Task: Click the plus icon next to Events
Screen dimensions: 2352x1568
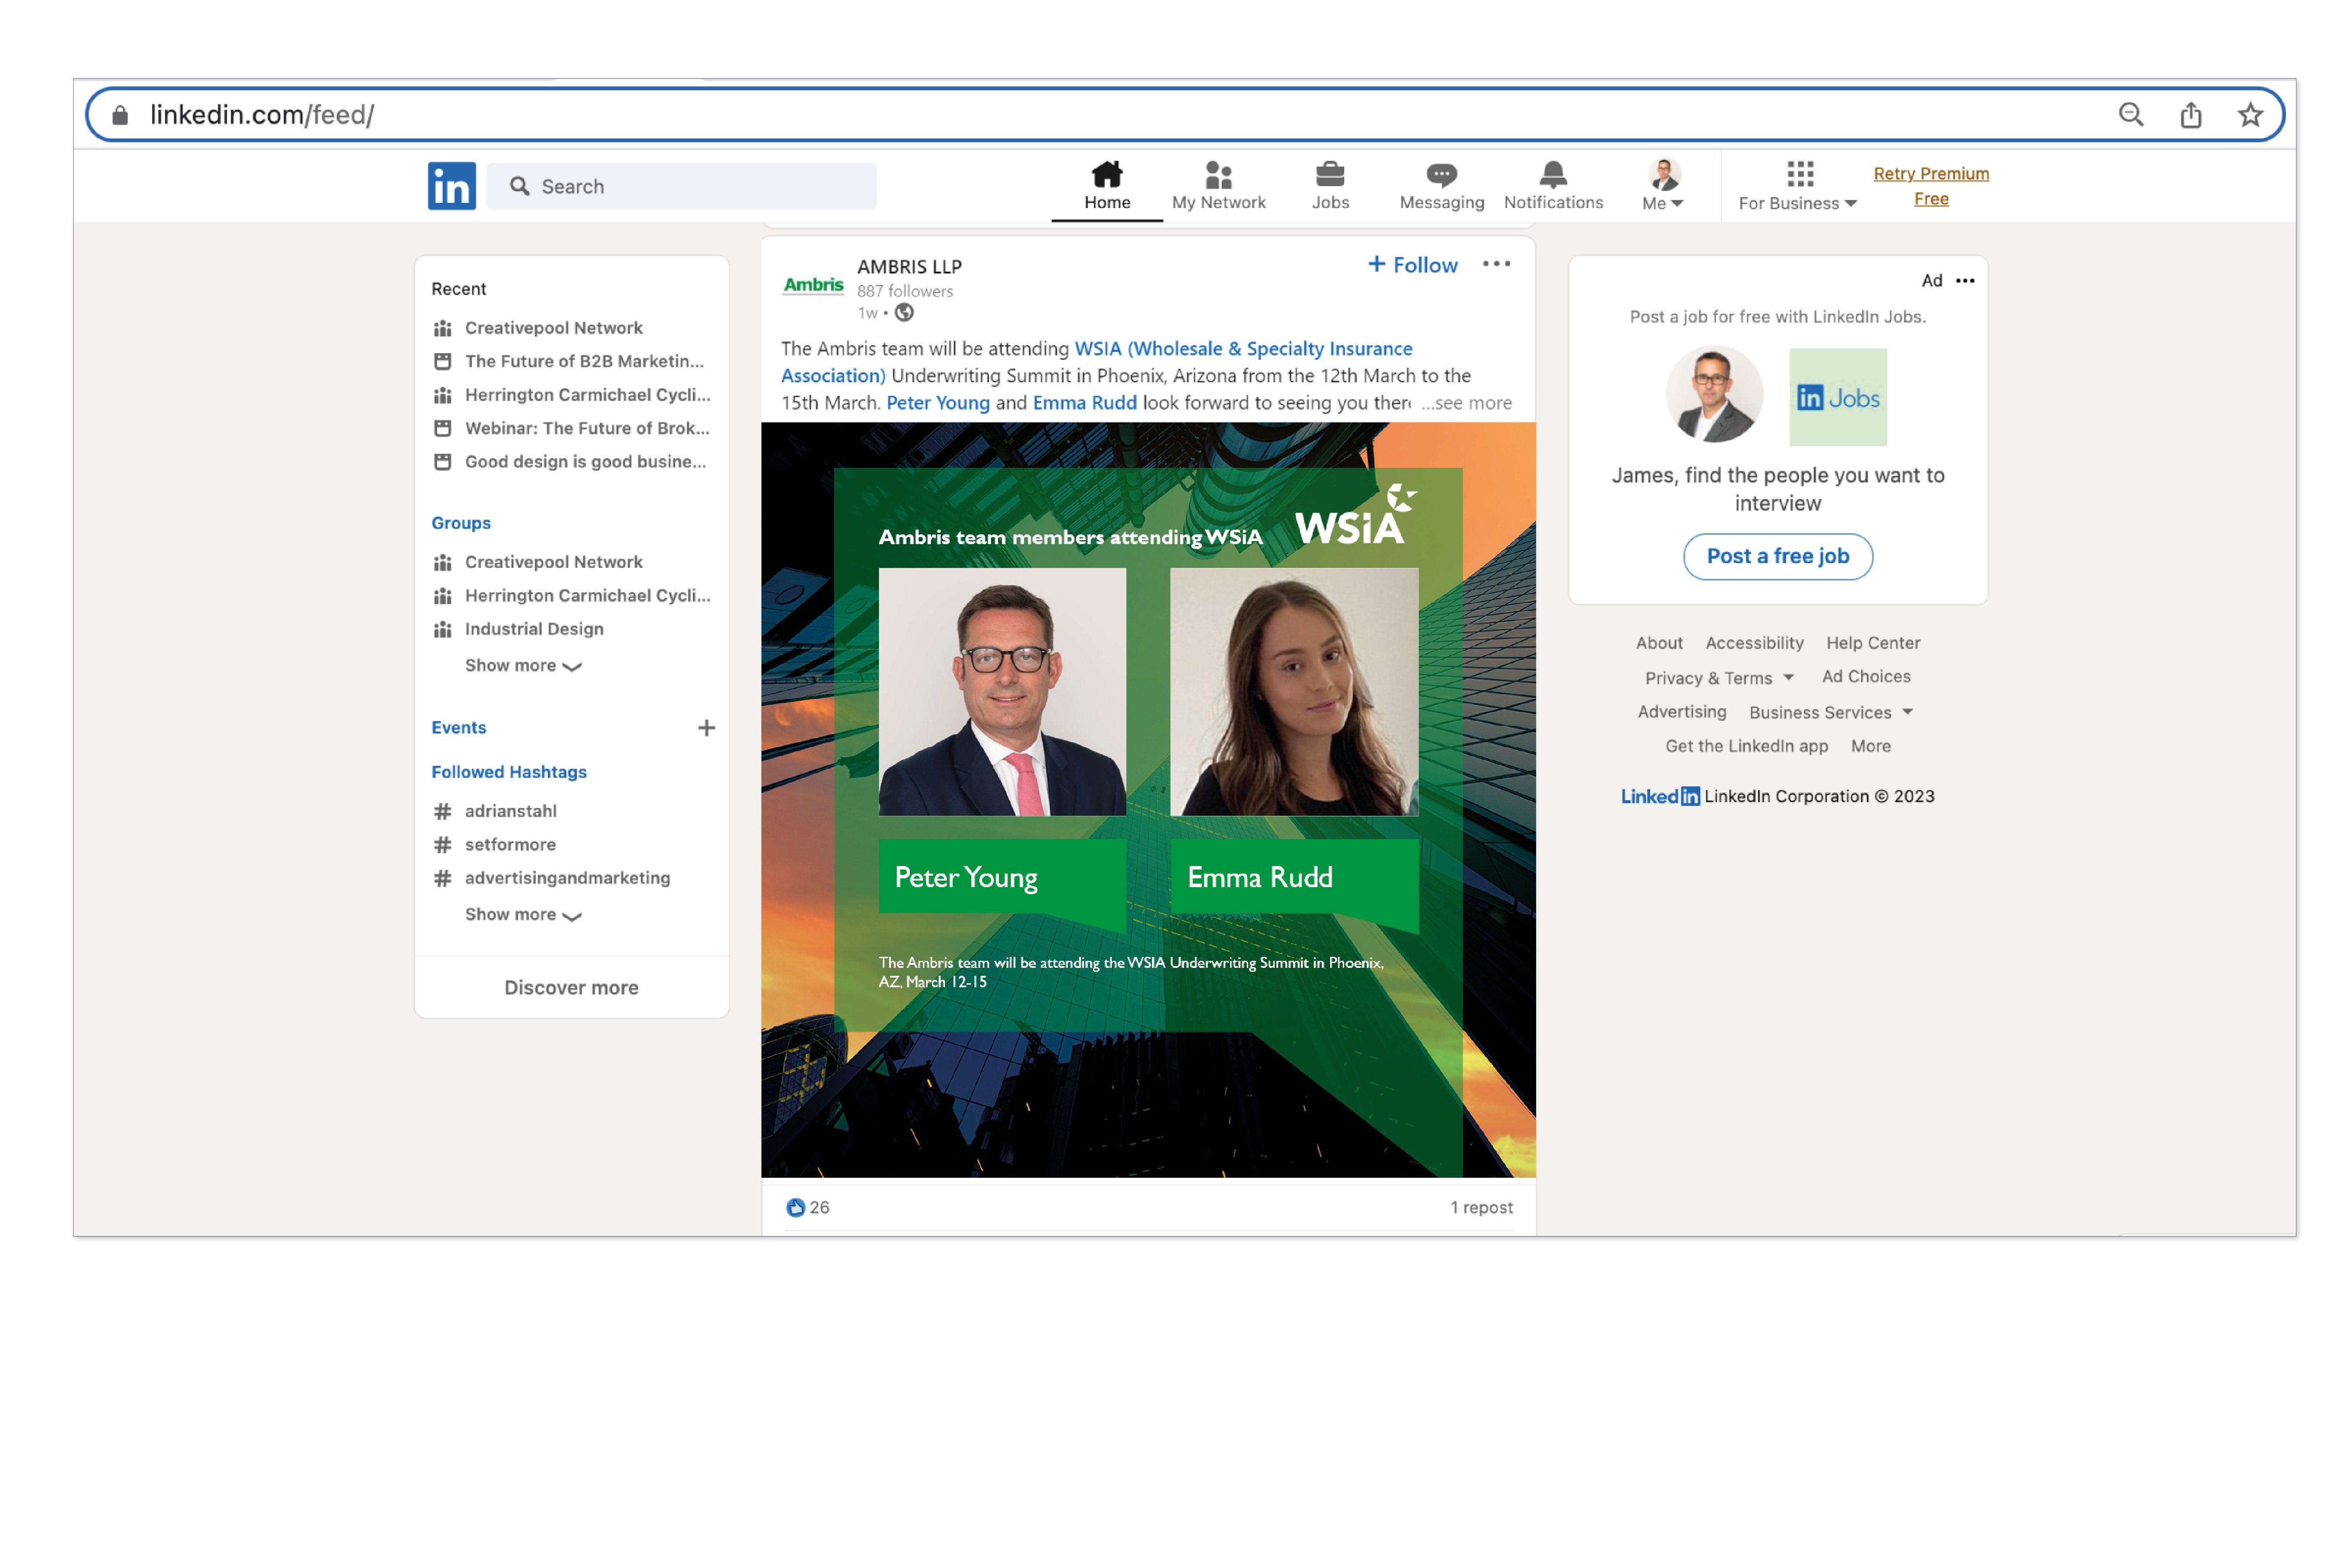Action: [x=706, y=728]
